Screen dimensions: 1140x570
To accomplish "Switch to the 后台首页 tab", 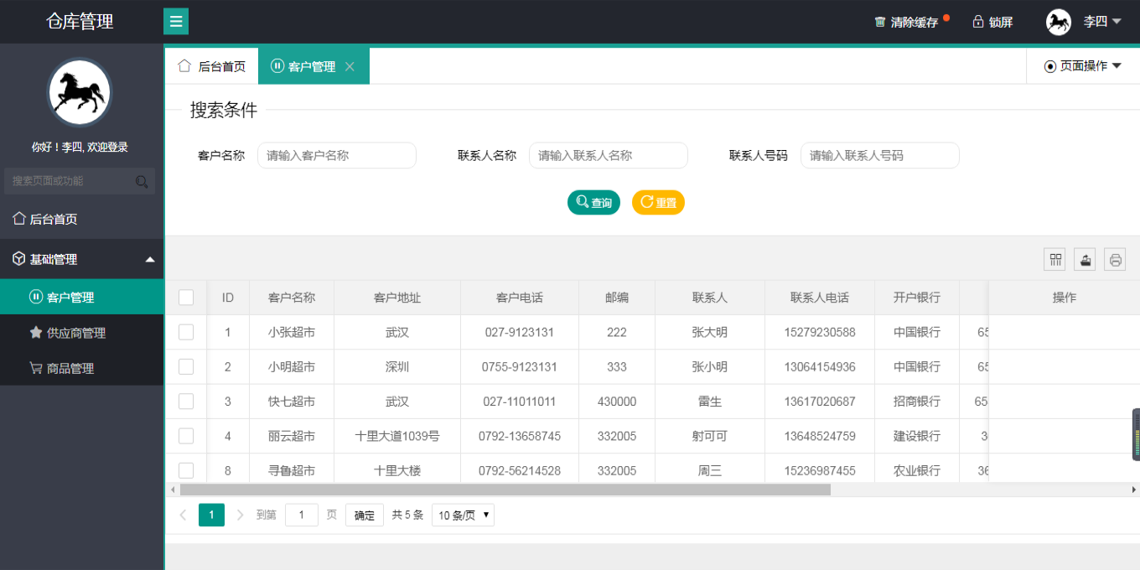I will (212, 66).
